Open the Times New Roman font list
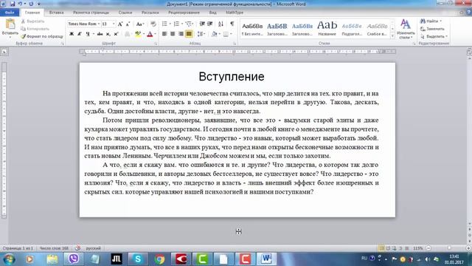 pyautogui.click(x=98, y=24)
